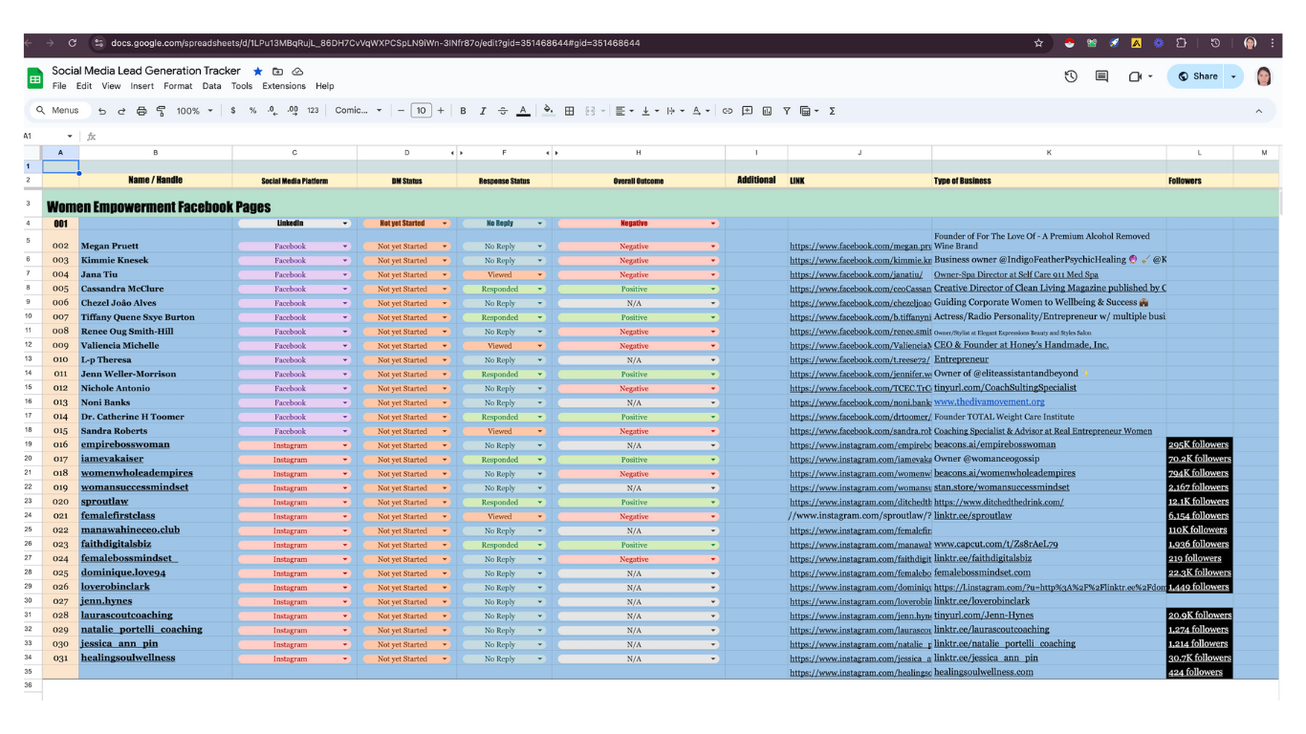Insert chart from toolbar
Viewport: 1306px width, 734px height.
click(x=767, y=111)
